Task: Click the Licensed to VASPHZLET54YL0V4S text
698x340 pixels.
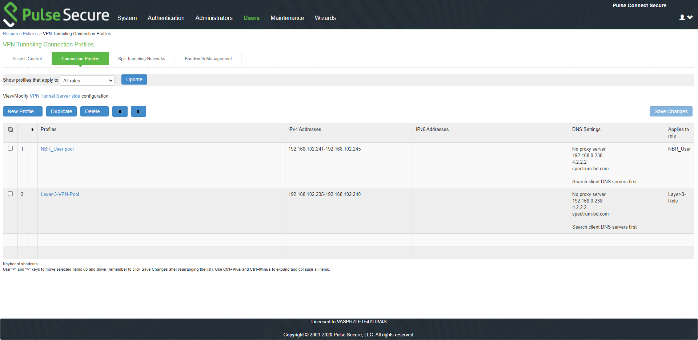Action: (x=349, y=322)
